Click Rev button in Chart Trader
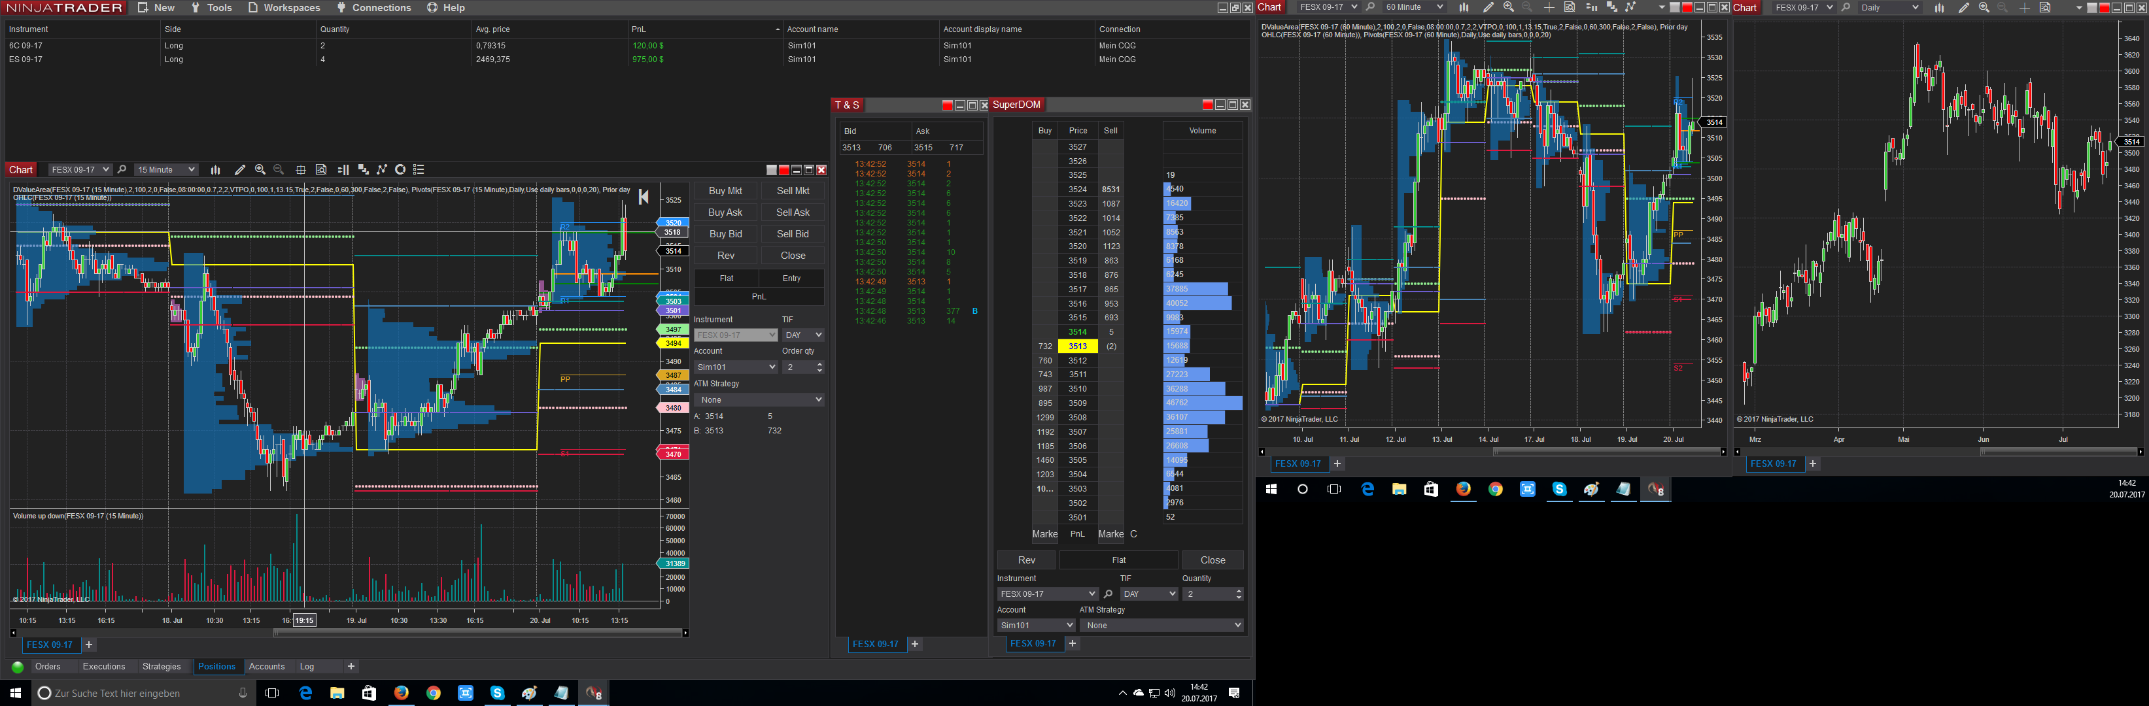 tap(726, 256)
